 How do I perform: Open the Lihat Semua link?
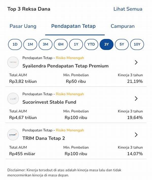click(128, 9)
